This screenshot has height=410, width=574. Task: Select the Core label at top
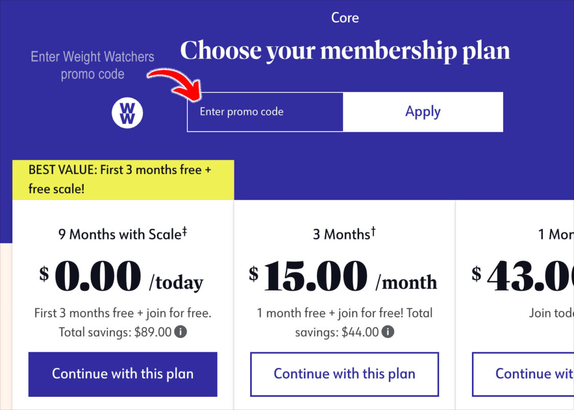tap(345, 17)
